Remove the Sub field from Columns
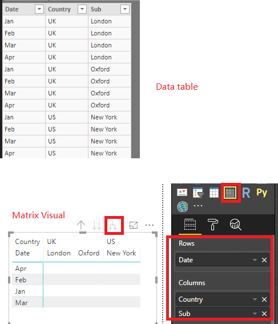 264,314
